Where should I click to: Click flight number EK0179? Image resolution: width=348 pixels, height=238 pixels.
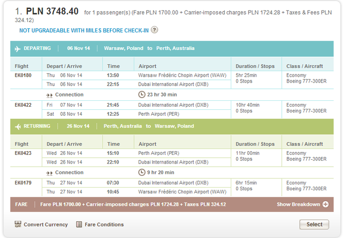pos(23,183)
